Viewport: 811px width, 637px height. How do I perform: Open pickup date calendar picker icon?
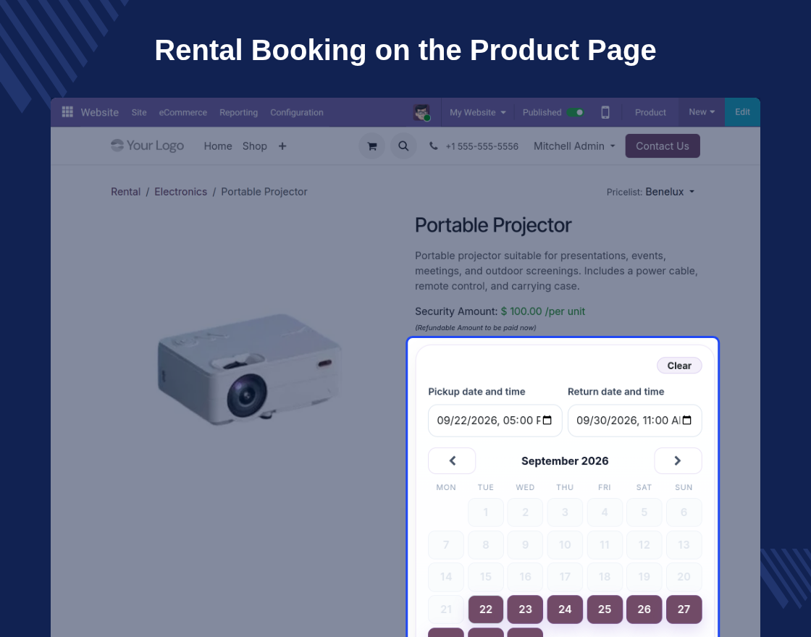click(547, 421)
